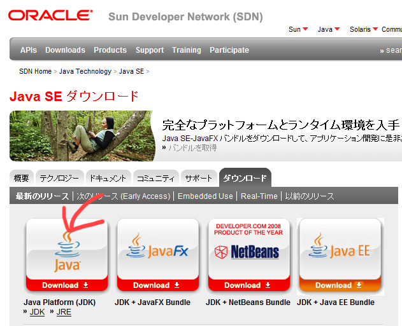Viewport: 402px width, 326px height.
Task: Open the Java dropdown menu
Action: (329, 29)
